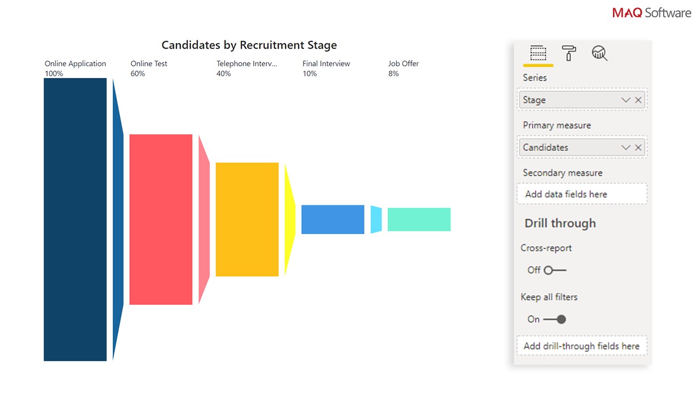700x393 pixels.
Task: Click the Add drill-through fields box
Action: (582, 346)
